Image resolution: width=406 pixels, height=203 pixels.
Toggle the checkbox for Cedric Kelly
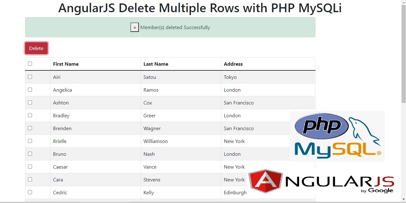click(x=30, y=192)
